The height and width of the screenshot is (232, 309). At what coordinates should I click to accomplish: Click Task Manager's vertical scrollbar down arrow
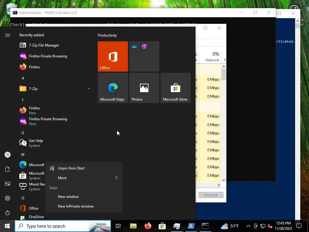[x=224, y=180]
